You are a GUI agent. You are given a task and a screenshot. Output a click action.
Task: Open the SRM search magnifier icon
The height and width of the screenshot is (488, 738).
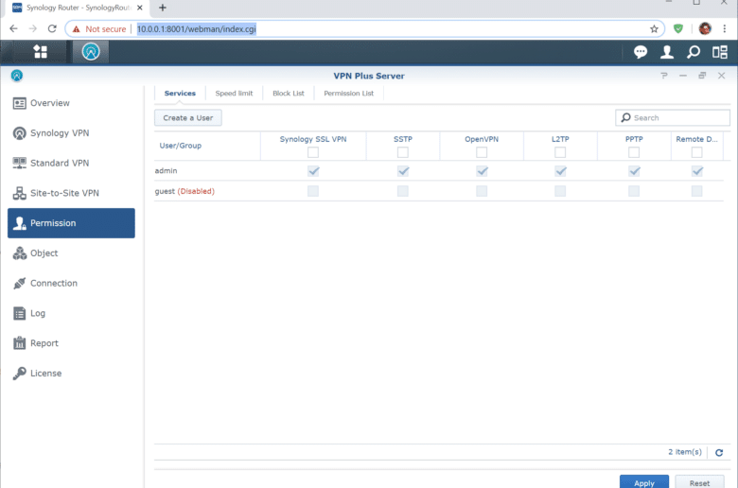coord(694,52)
